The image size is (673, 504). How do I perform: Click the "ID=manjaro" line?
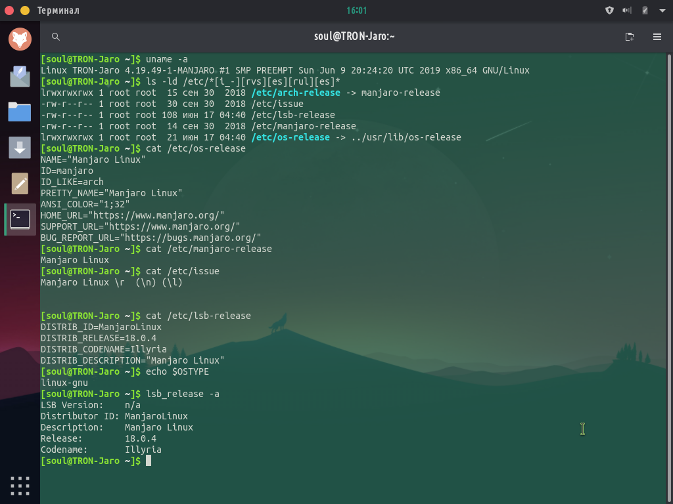67,171
